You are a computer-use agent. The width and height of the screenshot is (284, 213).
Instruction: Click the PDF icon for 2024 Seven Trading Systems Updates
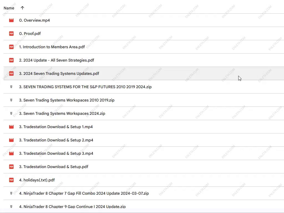[x=11, y=73]
